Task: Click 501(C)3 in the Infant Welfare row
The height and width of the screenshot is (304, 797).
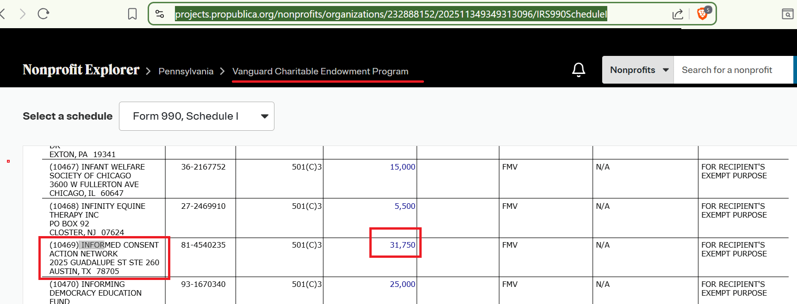Action: (x=307, y=167)
